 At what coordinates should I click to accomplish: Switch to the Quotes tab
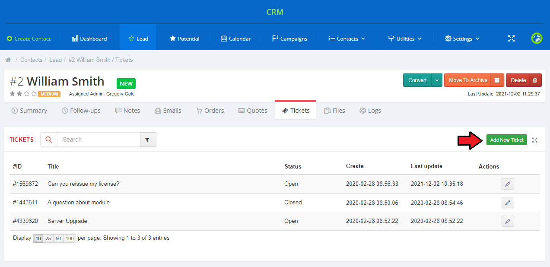(253, 111)
